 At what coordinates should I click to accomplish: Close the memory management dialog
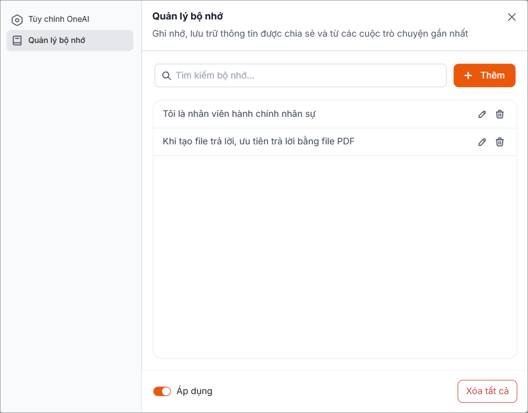(512, 17)
